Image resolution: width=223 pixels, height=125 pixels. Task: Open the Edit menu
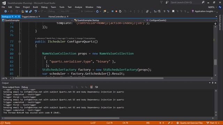pos(10,7)
